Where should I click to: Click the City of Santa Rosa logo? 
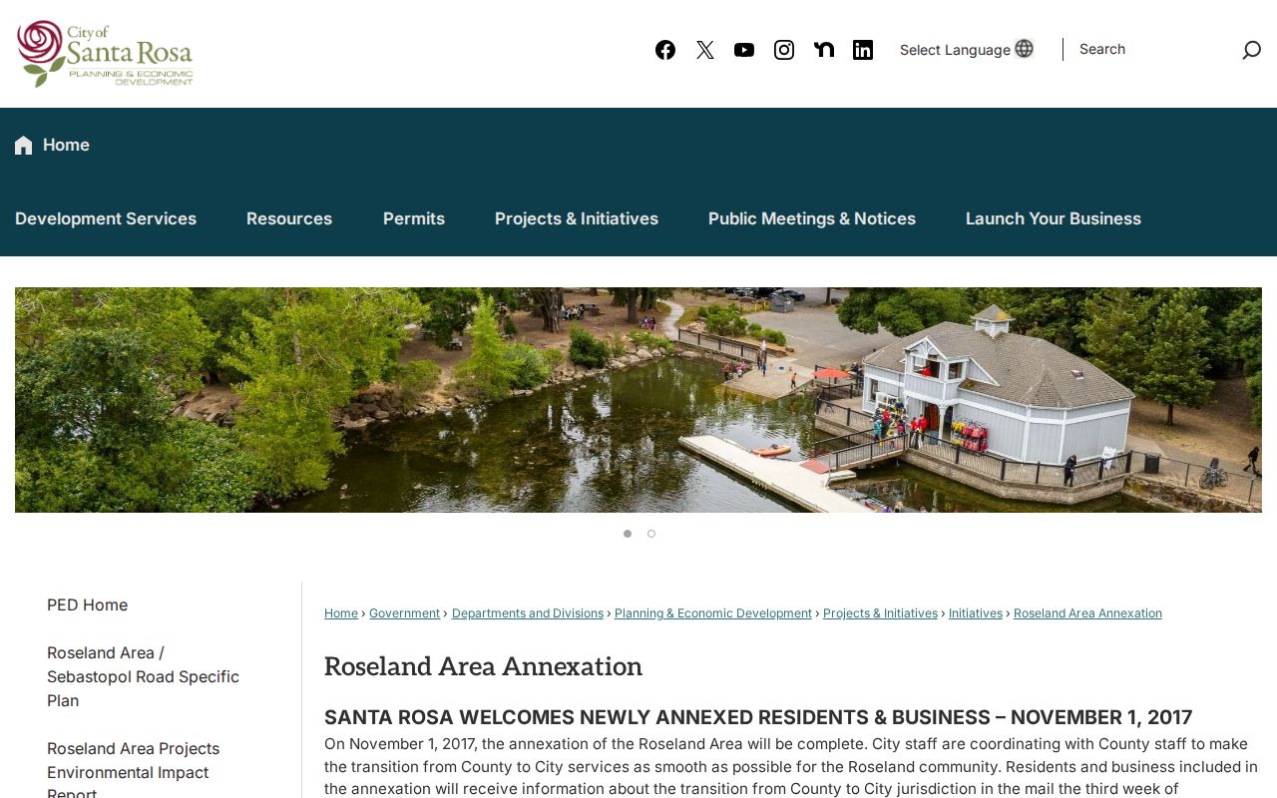[105, 53]
